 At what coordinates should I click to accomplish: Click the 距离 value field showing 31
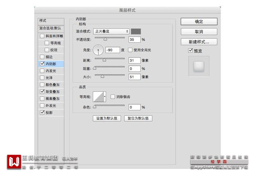click(x=135, y=60)
